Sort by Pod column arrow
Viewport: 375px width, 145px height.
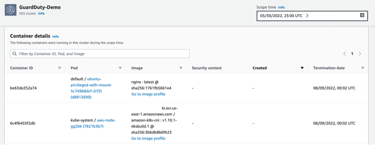120,68
